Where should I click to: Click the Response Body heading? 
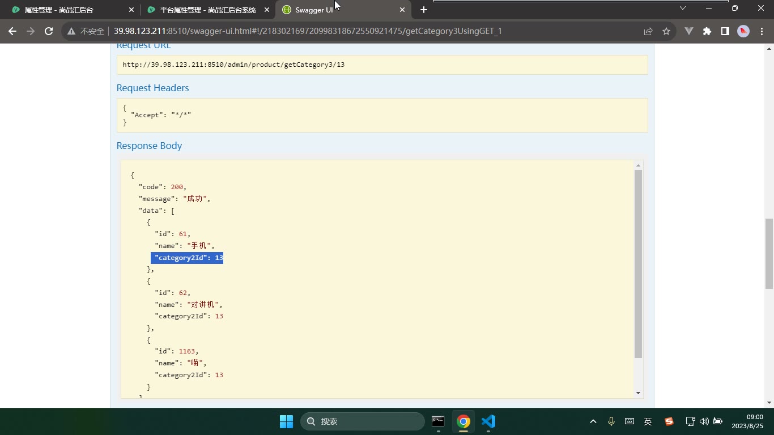(149, 146)
